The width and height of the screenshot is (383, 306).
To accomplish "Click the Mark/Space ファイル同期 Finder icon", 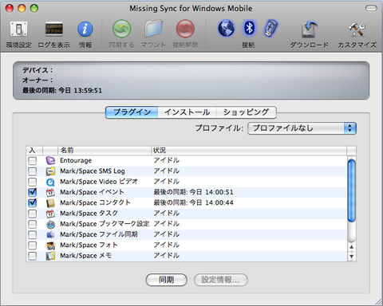I will pos(50,234).
